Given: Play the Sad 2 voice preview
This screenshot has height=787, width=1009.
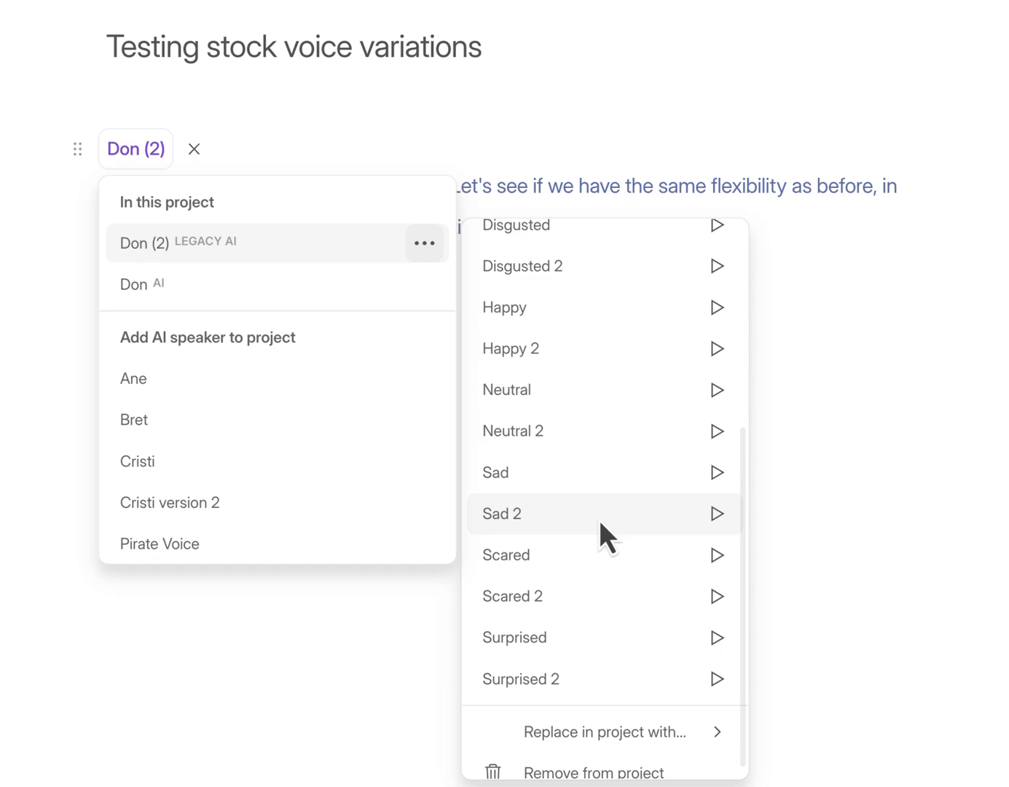Looking at the screenshot, I should click(717, 514).
